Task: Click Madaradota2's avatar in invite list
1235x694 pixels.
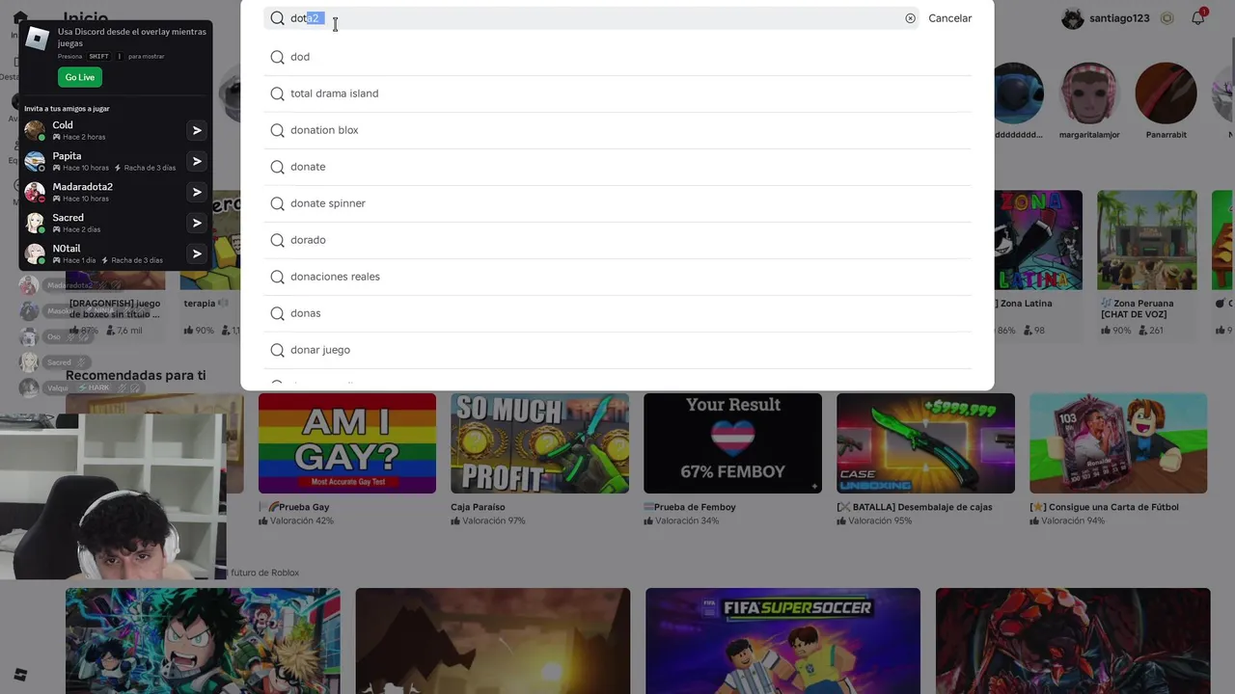Action: 35,192
